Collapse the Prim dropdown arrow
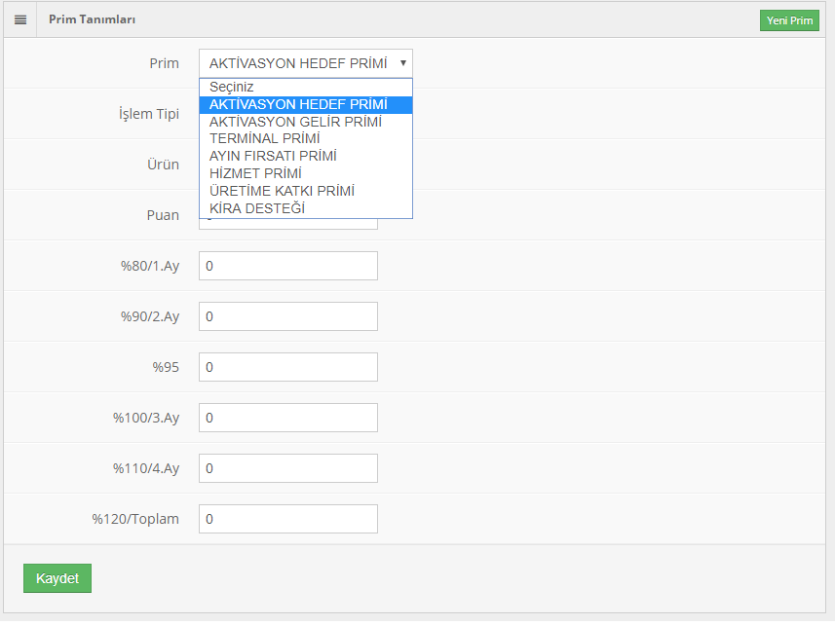 pyautogui.click(x=403, y=63)
